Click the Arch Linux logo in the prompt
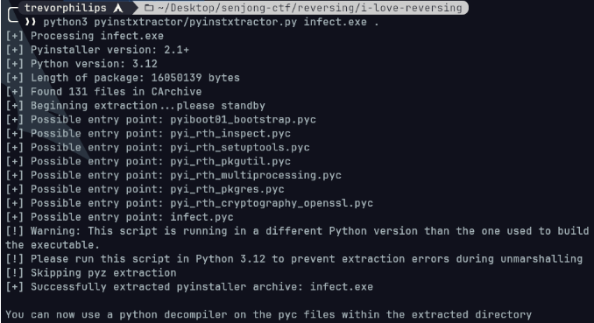 (118, 8)
